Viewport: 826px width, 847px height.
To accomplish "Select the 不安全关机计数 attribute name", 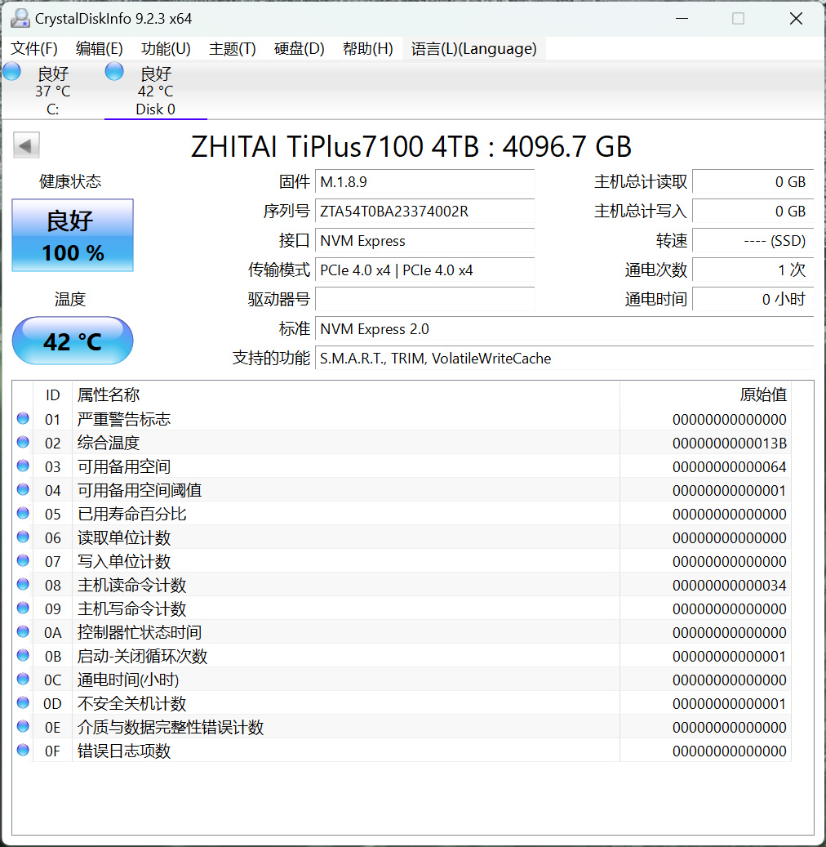I will pyautogui.click(x=131, y=703).
